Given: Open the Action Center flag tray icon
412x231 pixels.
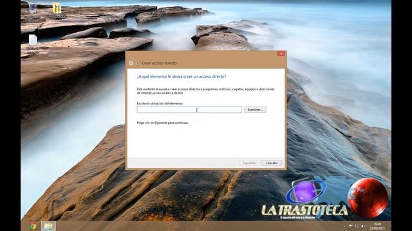Looking at the screenshot, I should pyautogui.click(x=350, y=226).
